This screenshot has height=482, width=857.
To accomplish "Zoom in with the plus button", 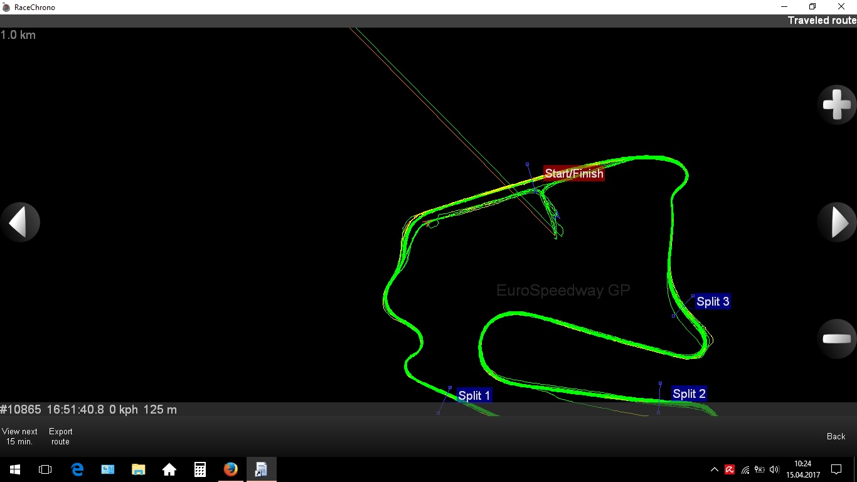I will pyautogui.click(x=837, y=104).
